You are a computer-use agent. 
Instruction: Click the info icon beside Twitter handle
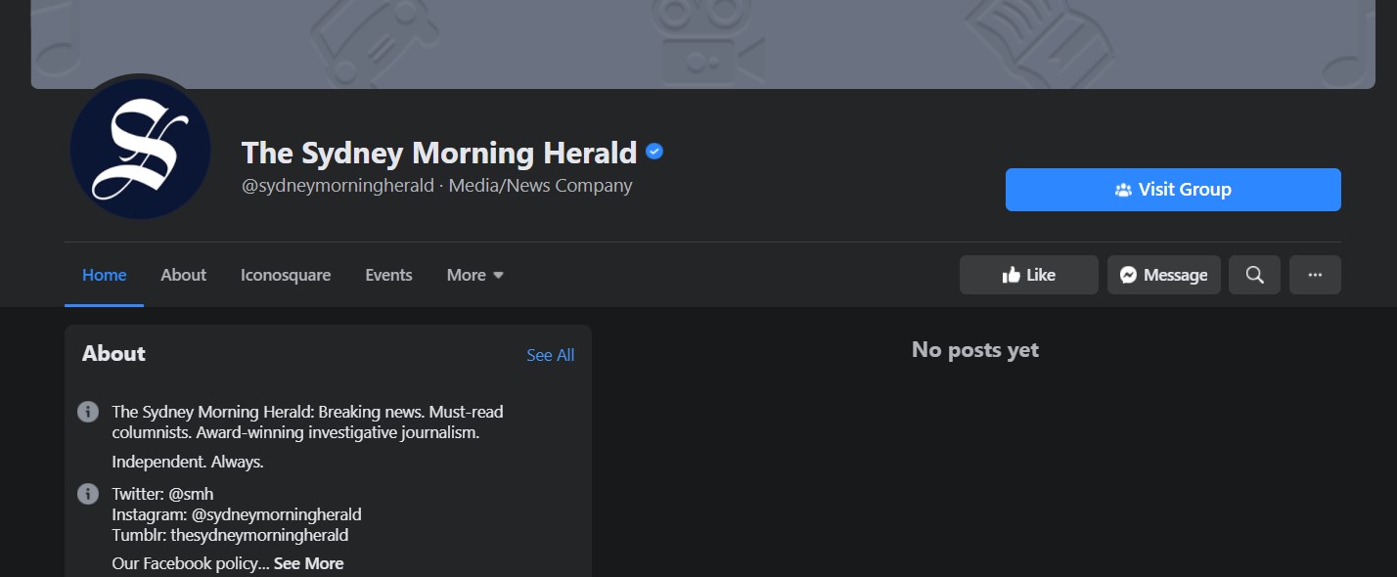pyautogui.click(x=88, y=494)
